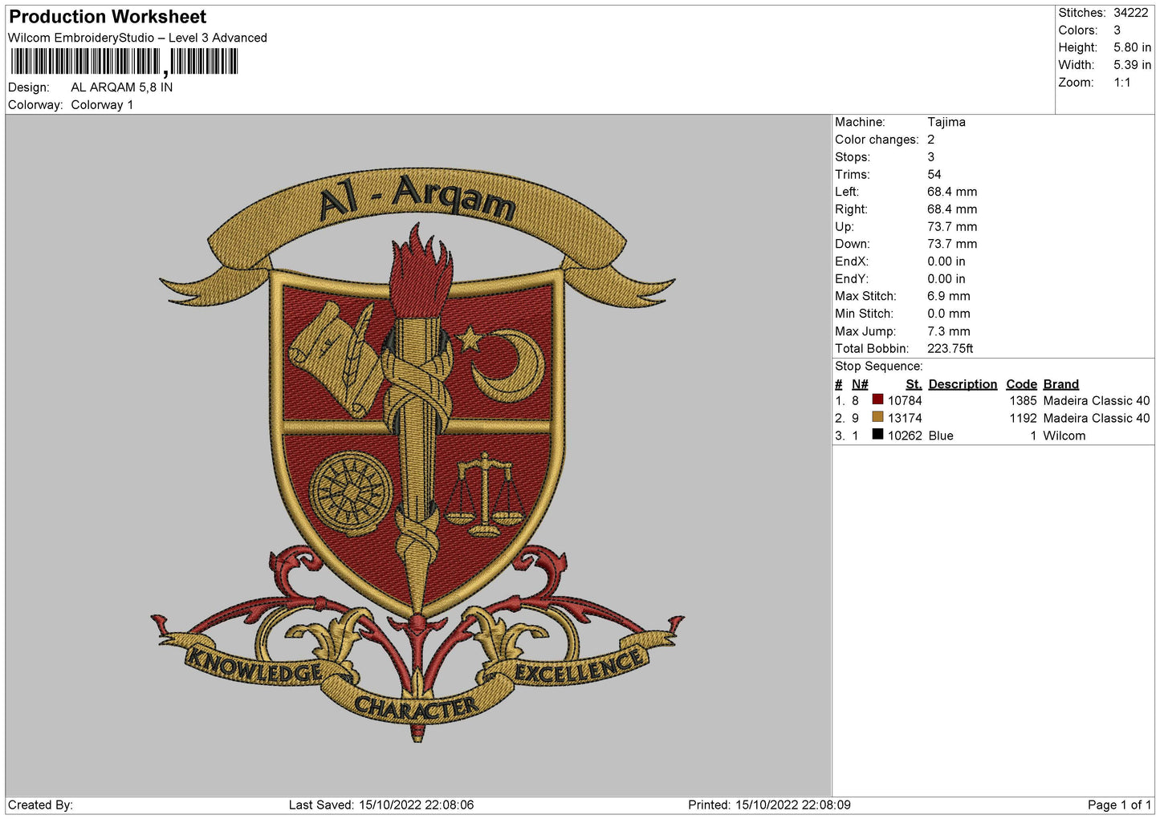Click the 'Created By:' footer label
The width and height of the screenshot is (1160, 819).
coord(40,805)
